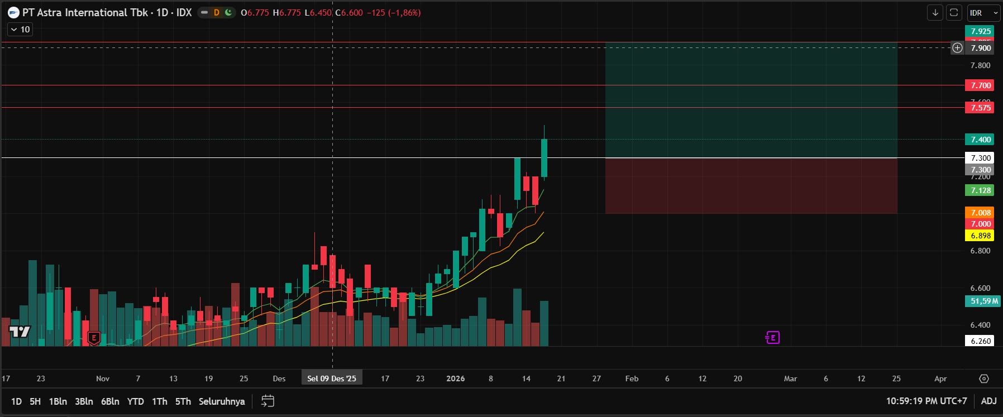The width and height of the screenshot is (1003, 417).
Task: Toggle the ADJ adjustment button
Action: [x=988, y=401]
